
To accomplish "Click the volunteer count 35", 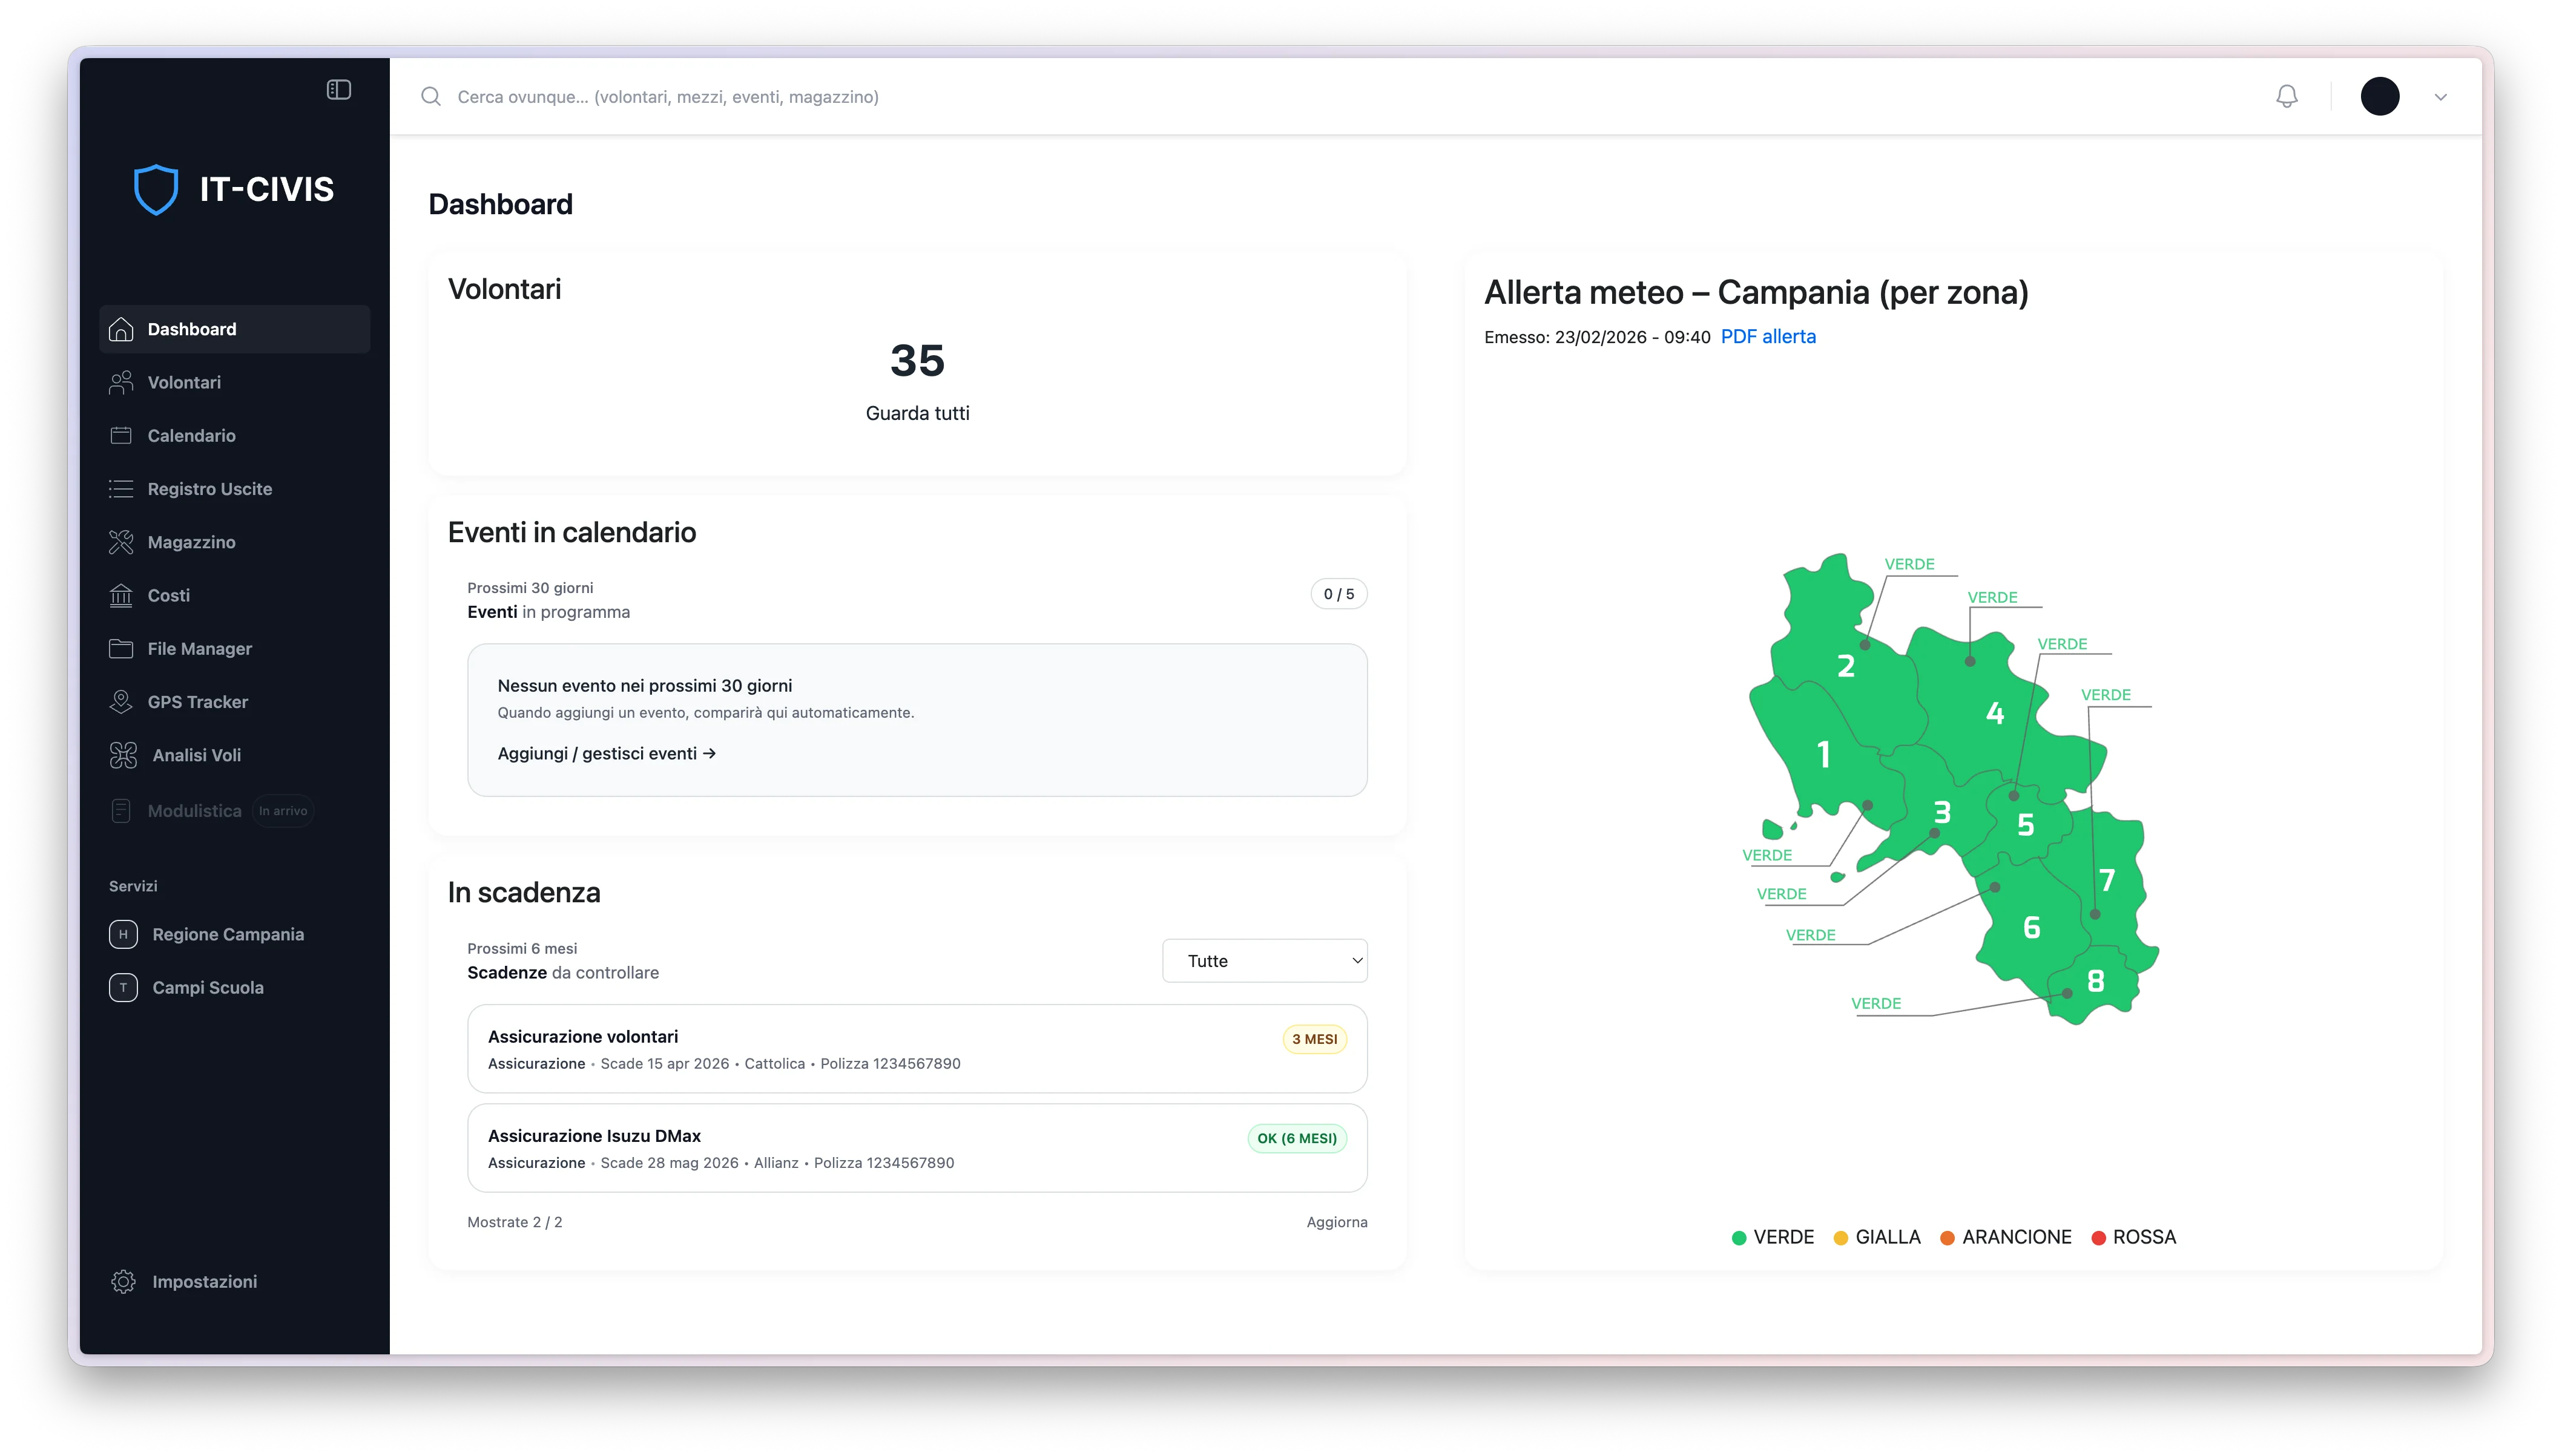I will pyautogui.click(x=917, y=360).
